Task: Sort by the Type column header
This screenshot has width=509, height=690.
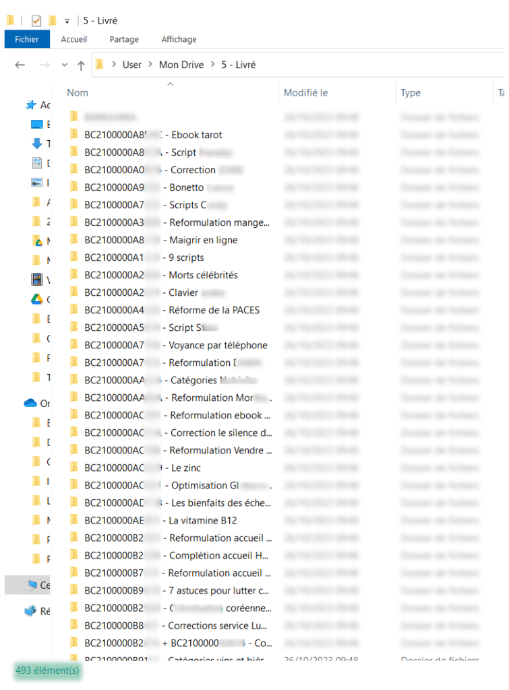Action: click(411, 93)
